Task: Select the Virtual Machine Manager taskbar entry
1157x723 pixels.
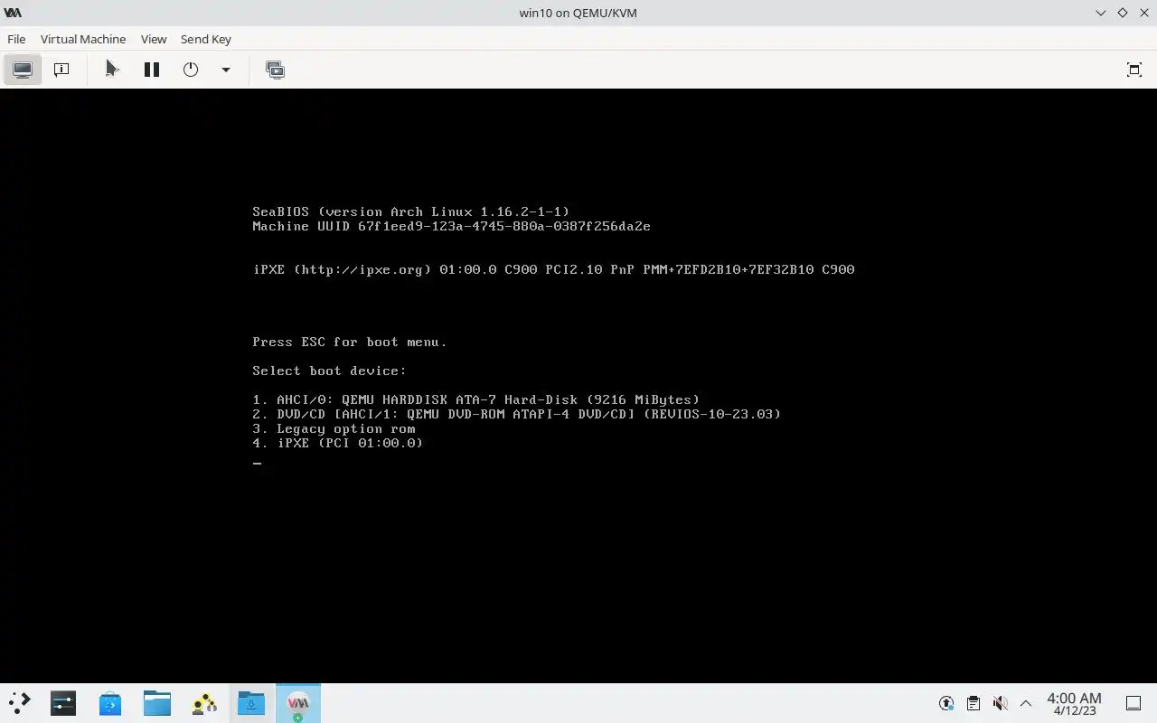Action: [298, 702]
